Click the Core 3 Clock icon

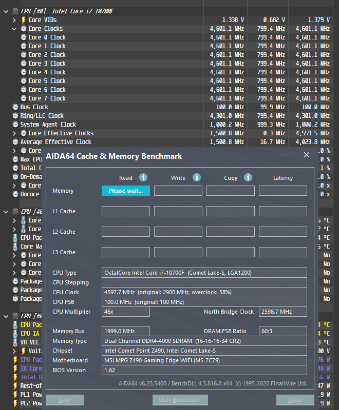pyautogui.click(x=24, y=64)
